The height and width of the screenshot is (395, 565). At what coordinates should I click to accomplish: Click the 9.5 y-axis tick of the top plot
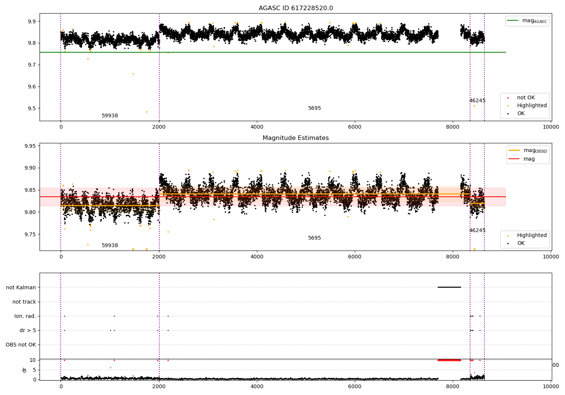[32, 109]
